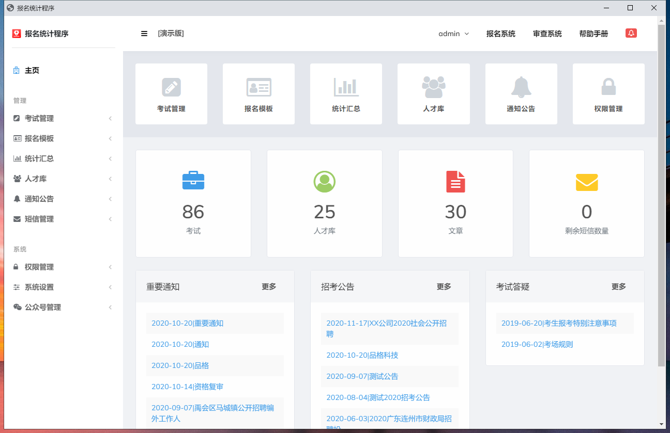Click the 报名统计程序 red logo icon

pyautogui.click(x=17, y=34)
